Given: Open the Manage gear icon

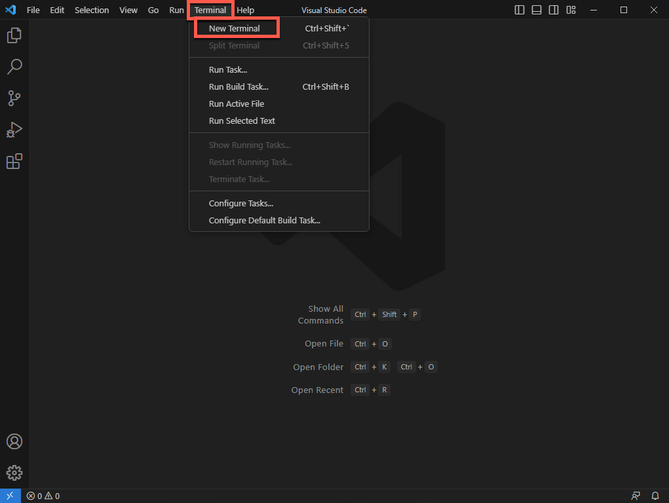Looking at the screenshot, I should (x=14, y=472).
